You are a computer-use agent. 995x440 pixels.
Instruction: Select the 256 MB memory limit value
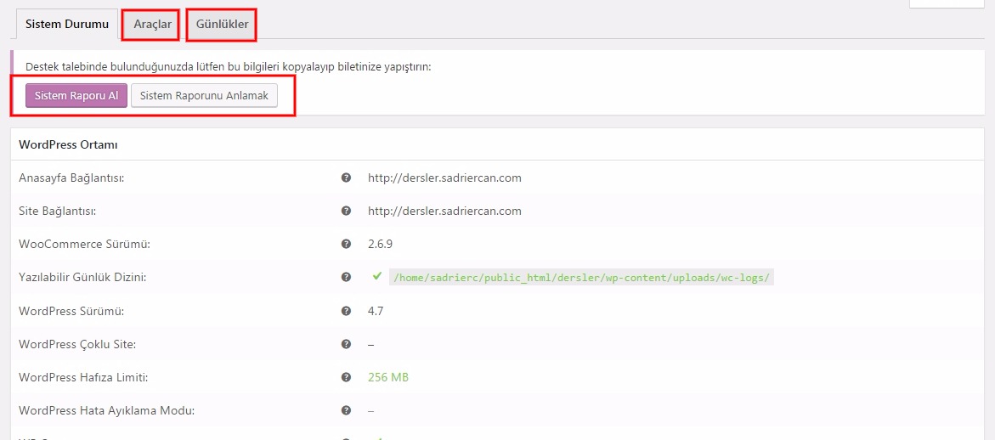(x=388, y=377)
